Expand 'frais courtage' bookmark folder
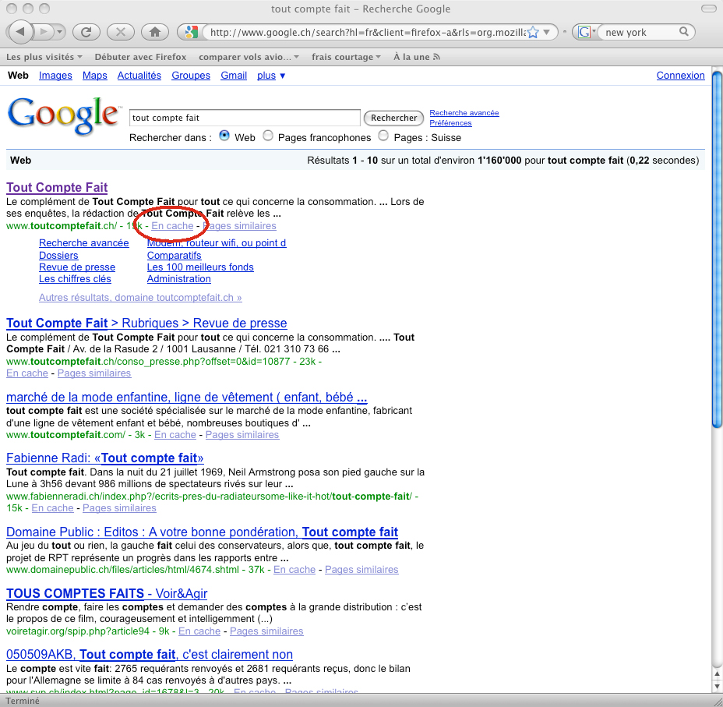Image resolution: width=723 pixels, height=707 pixels. [346, 57]
